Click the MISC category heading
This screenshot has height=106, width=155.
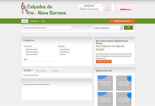point(26,60)
